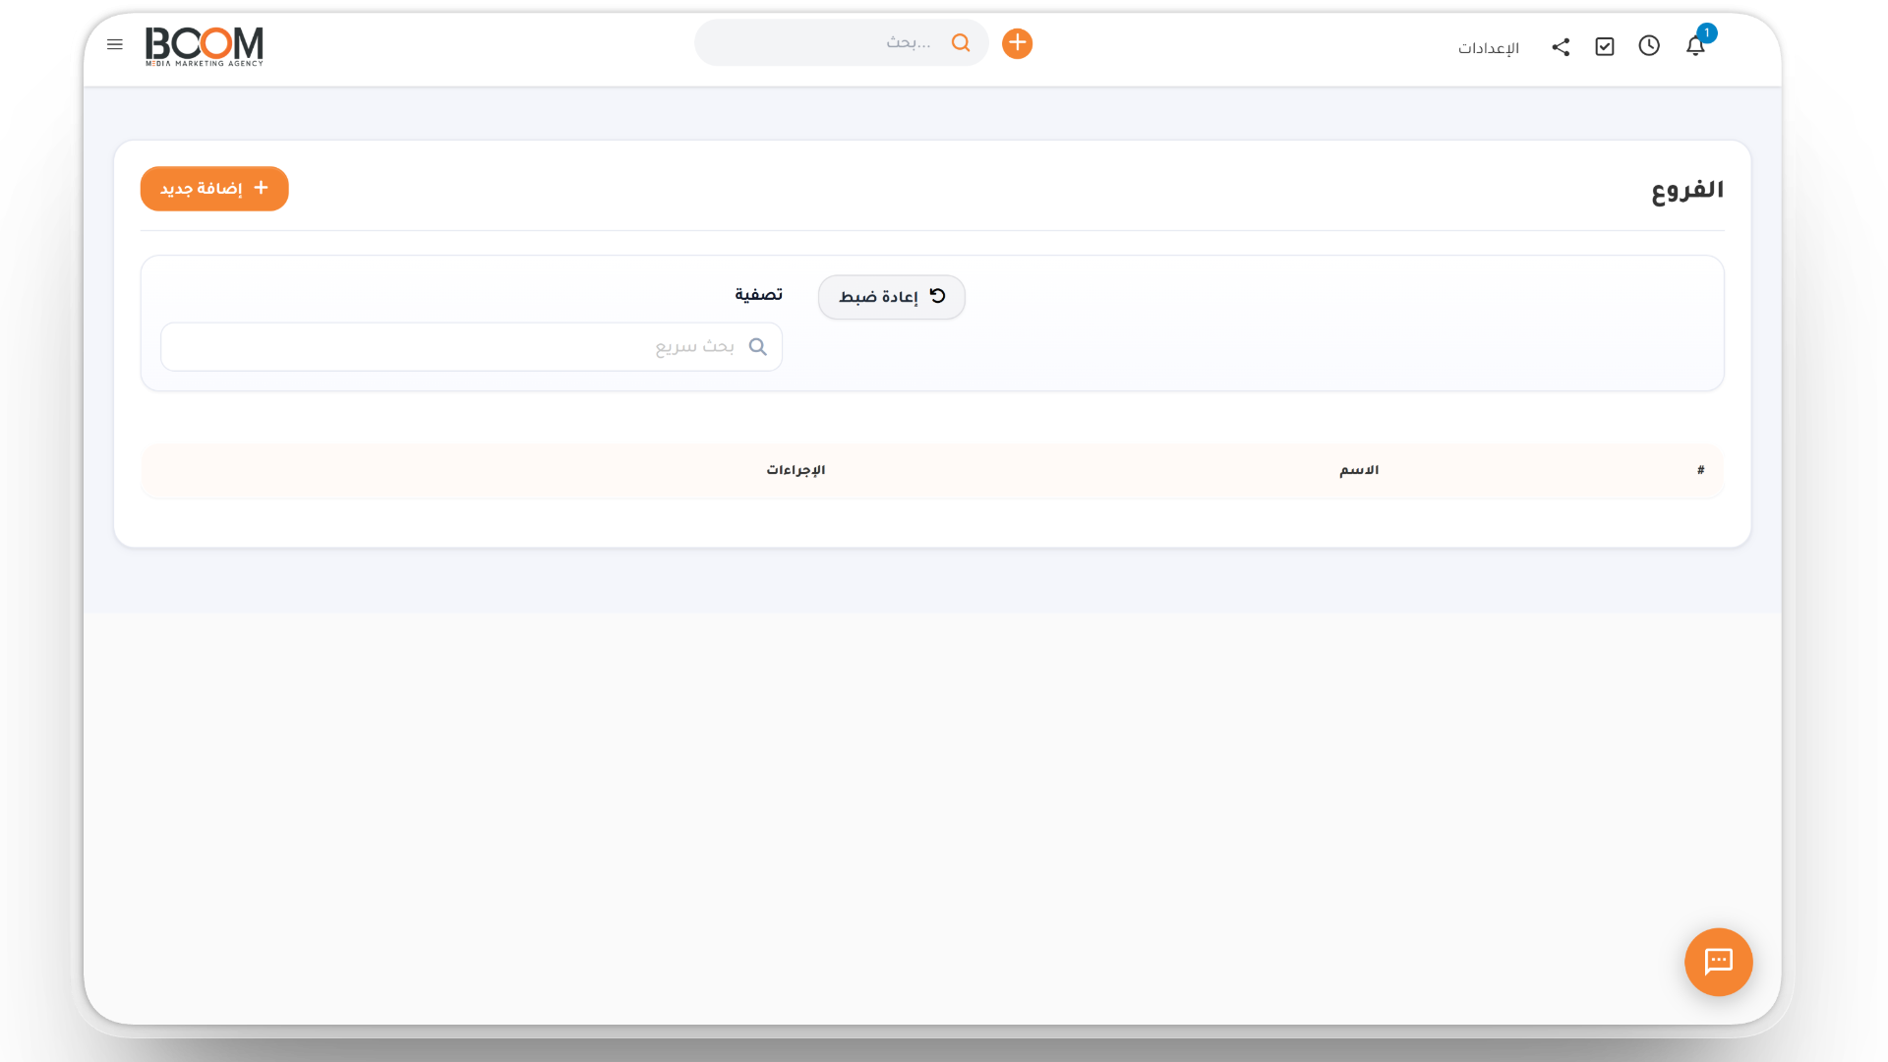Click the بحث سريع quick search field

(471, 347)
